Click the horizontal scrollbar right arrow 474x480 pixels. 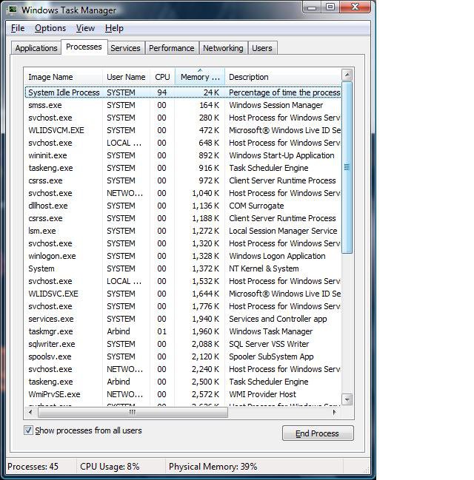tap(335, 412)
